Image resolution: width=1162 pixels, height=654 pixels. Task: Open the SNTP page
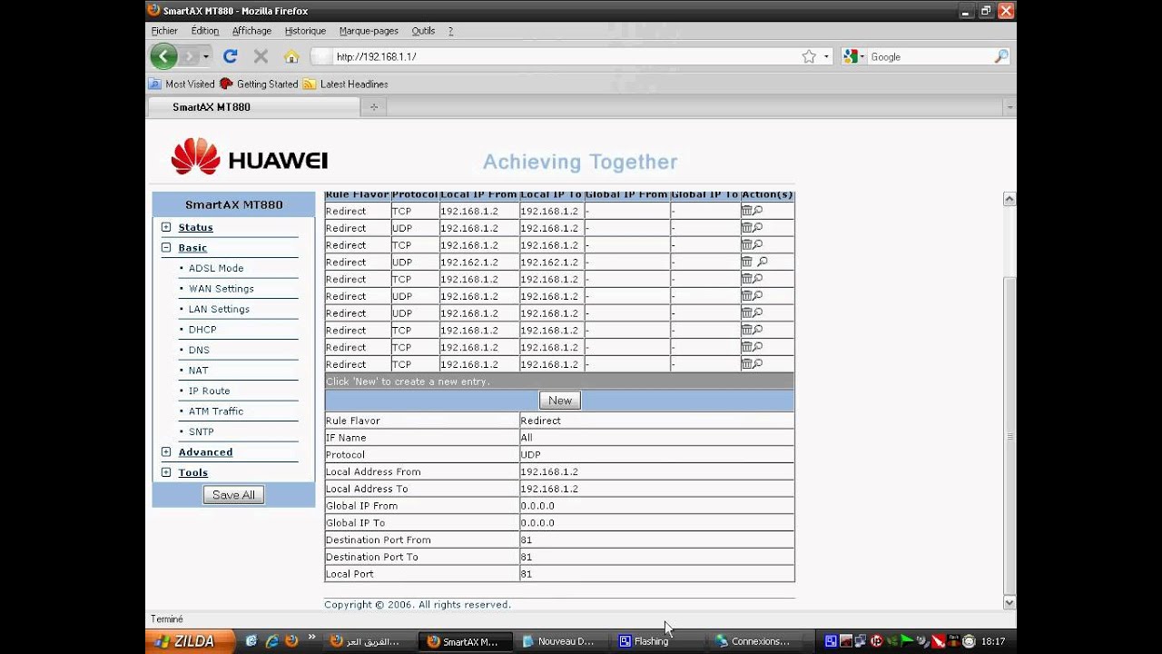click(202, 431)
